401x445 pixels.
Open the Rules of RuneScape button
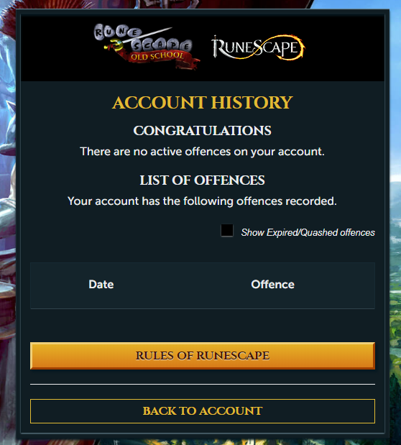203,356
